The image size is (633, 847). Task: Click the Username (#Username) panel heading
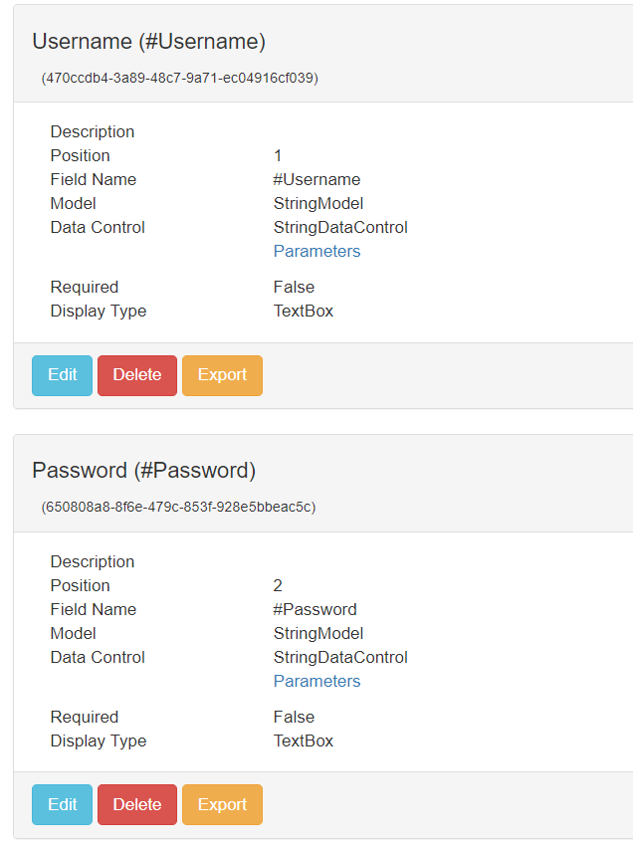coord(149,42)
